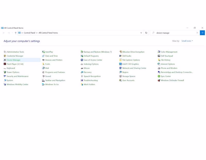Go up one level with up arrow
206x160 pixels.
16,33
